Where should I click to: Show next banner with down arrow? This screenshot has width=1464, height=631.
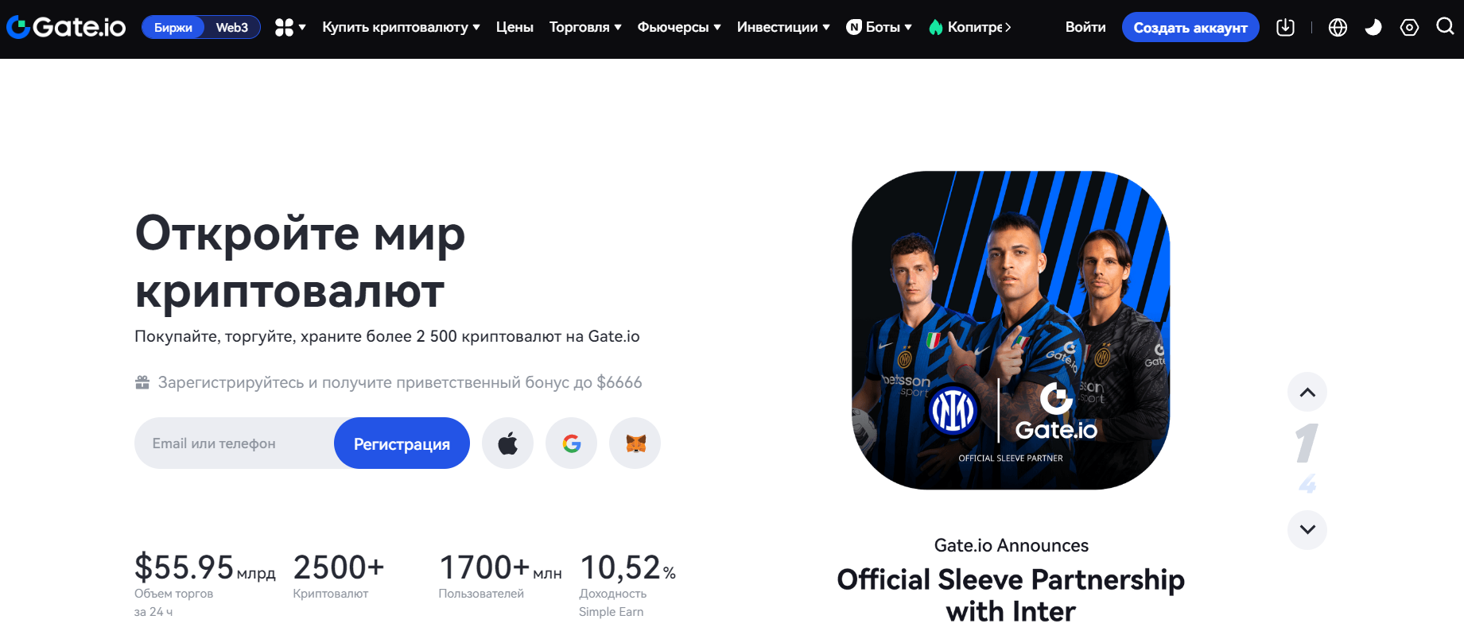(x=1307, y=529)
